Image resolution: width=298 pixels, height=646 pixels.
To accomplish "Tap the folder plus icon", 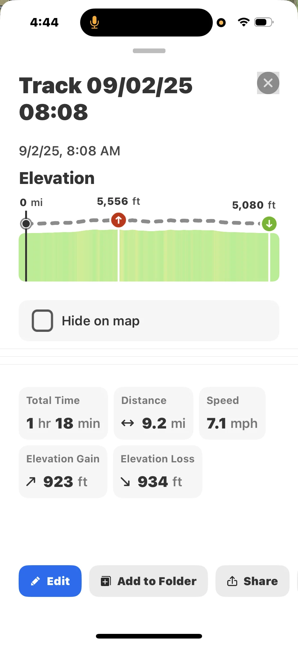I will point(106,581).
